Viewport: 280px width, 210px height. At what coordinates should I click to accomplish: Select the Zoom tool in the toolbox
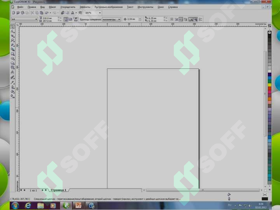pos(12,40)
